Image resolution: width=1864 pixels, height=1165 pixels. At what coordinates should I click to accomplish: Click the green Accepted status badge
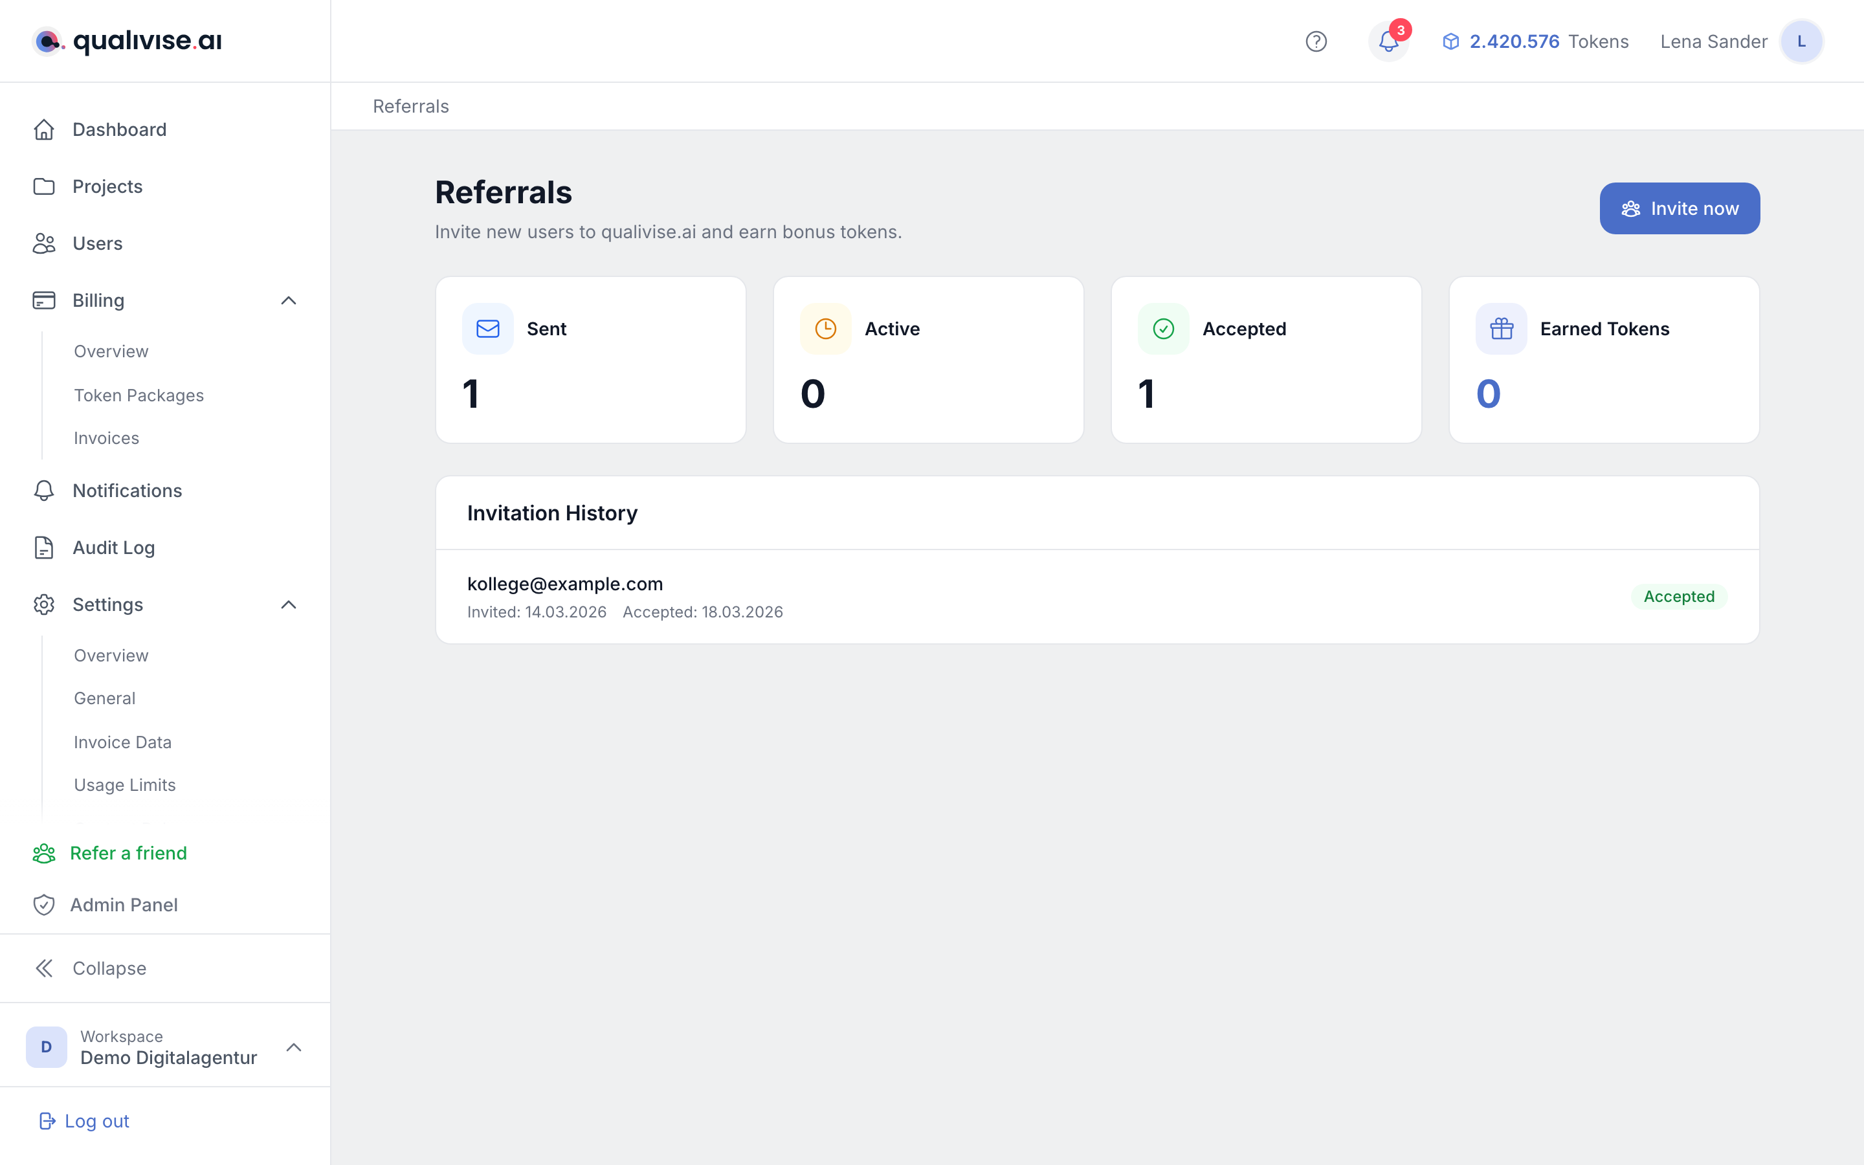[x=1679, y=596]
